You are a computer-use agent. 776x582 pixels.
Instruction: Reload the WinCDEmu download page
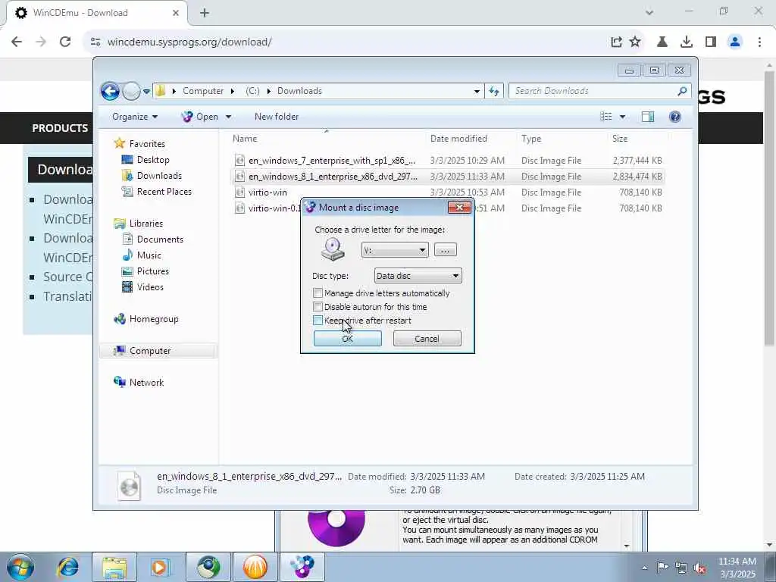point(65,42)
